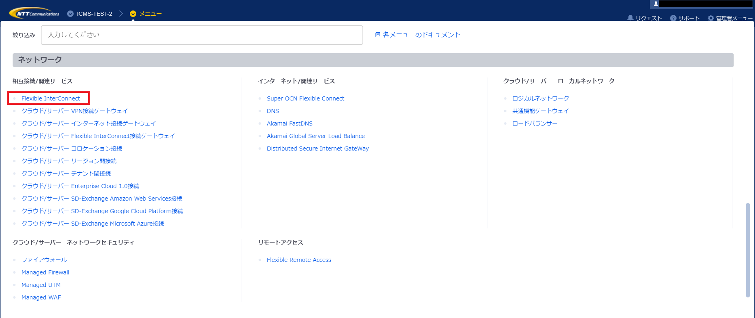
Task: Select クラウド/サーバー コロケーション接続
Action: tap(72, 149)
